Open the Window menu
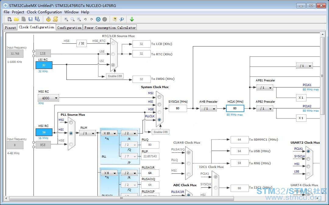 [71, 12]
